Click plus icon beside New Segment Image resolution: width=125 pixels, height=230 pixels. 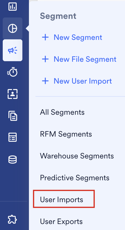coord(45,37)
